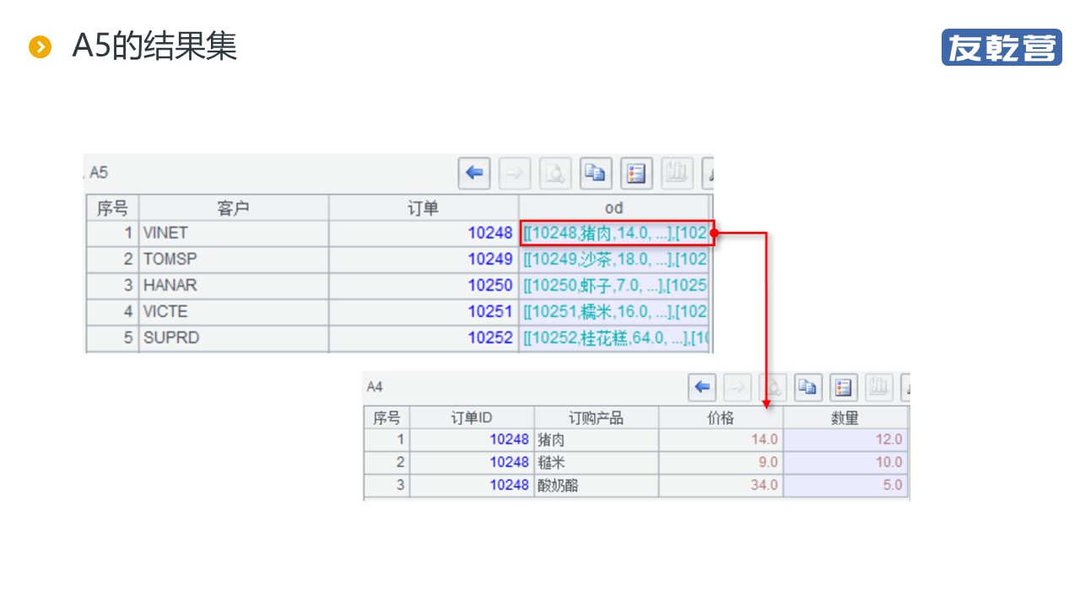The width and height of the screenshot is (1080, 607).
Task: Click the blue back arrow in A5 panel
Action: click(474, 174)
